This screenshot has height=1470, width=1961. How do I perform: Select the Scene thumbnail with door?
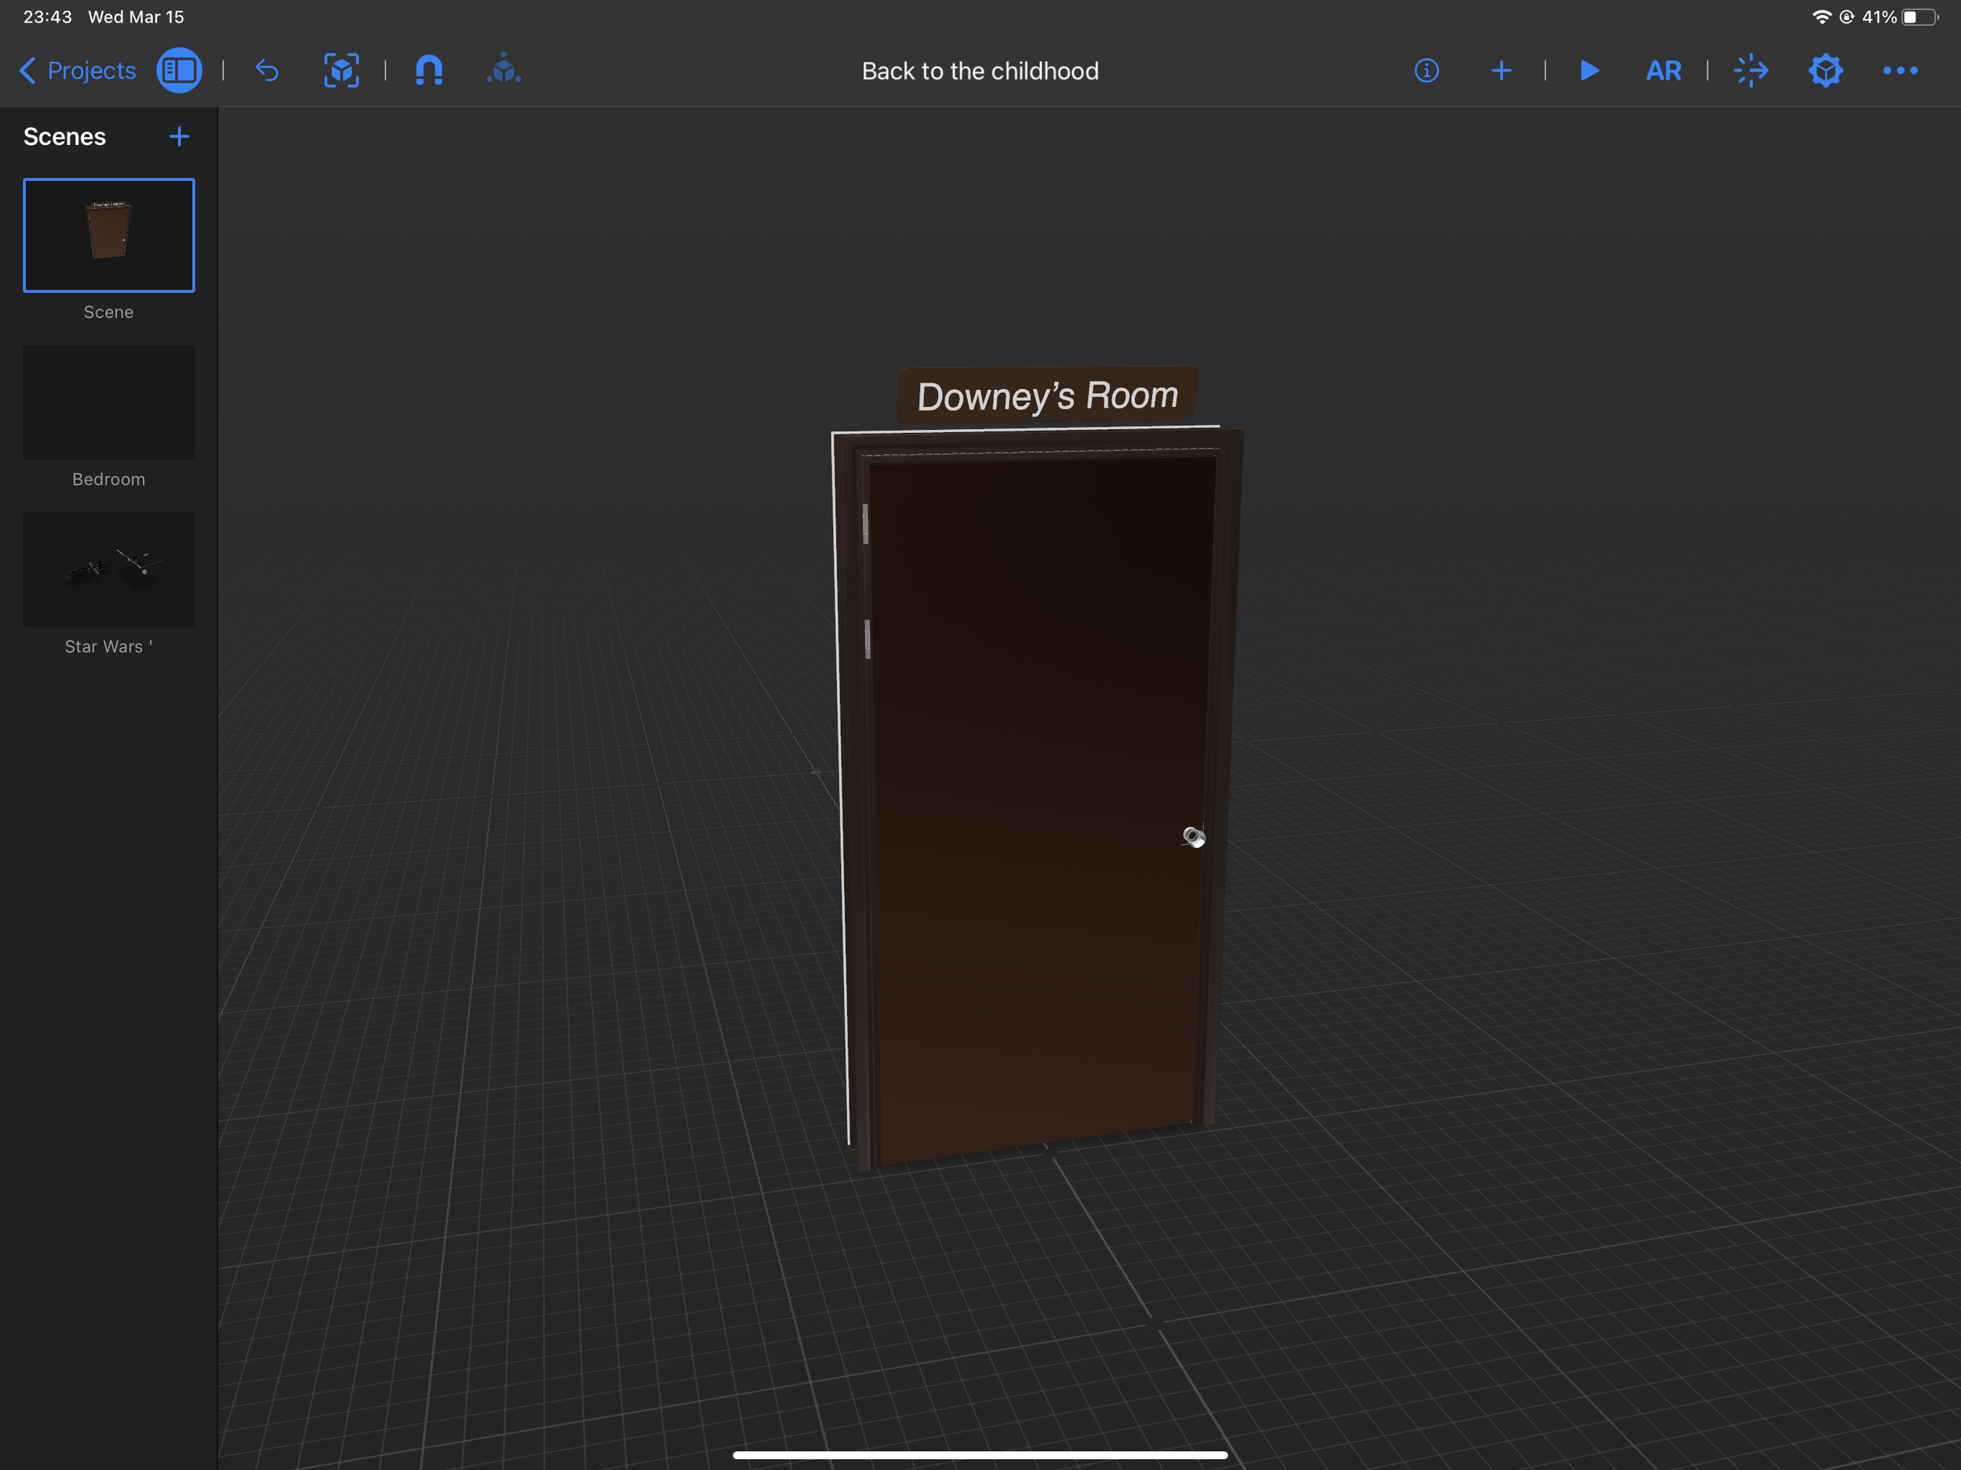point(109,235)
